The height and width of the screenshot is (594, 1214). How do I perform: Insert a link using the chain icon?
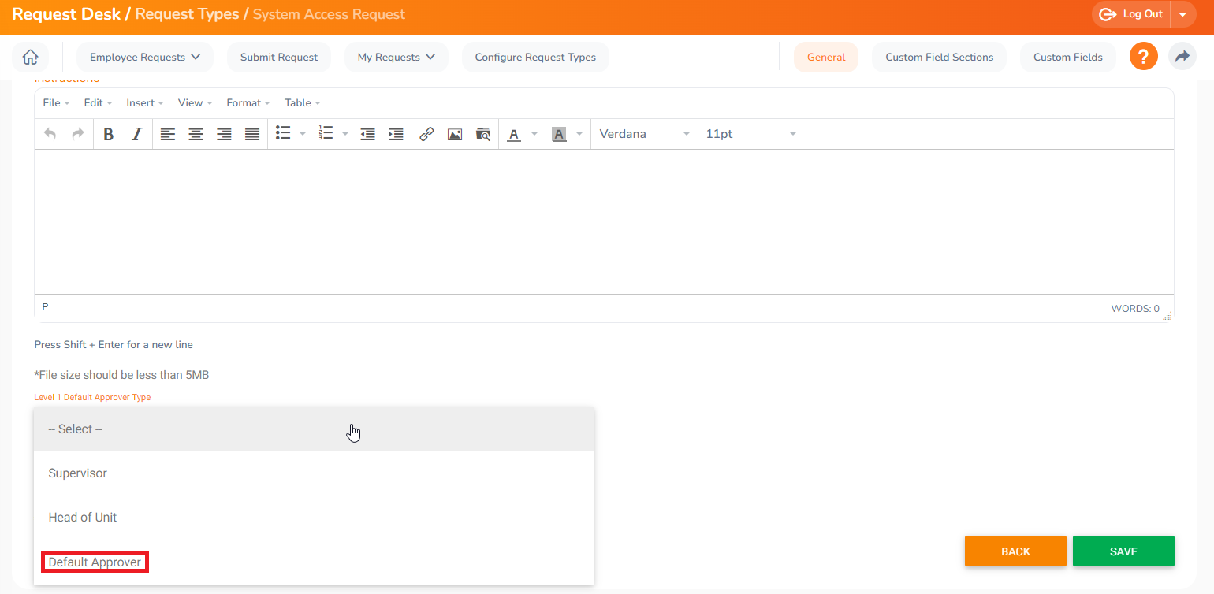coord(426,134)
